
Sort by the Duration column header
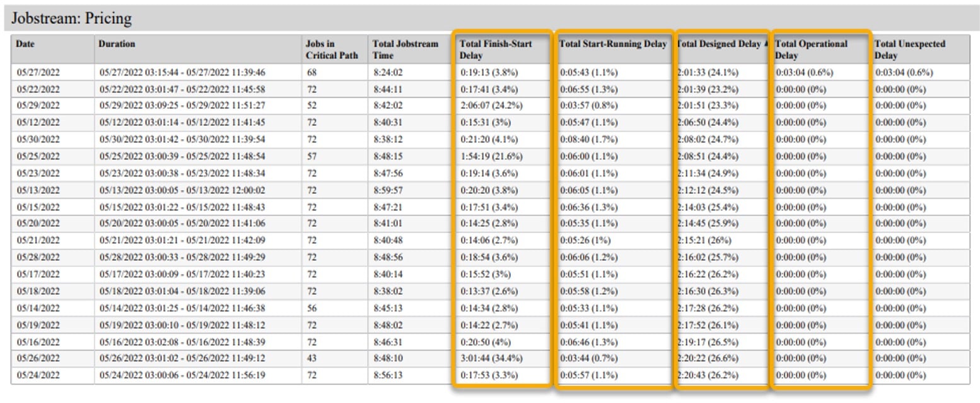[117, 44]
